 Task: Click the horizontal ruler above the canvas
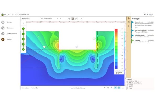tap(75, 22)
